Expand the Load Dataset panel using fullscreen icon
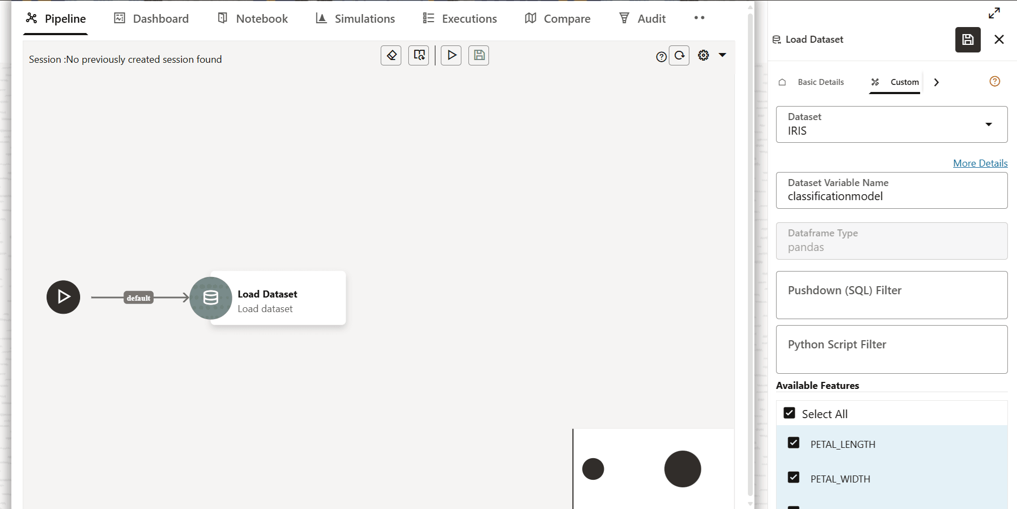1017x509 pixels. (x=994, y=12)
